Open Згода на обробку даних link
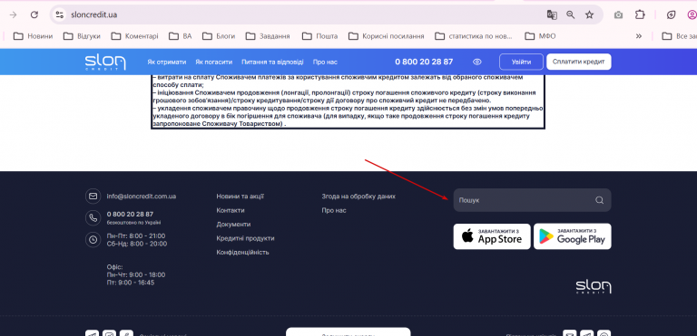697x336 pixels. tap(358, 197)
